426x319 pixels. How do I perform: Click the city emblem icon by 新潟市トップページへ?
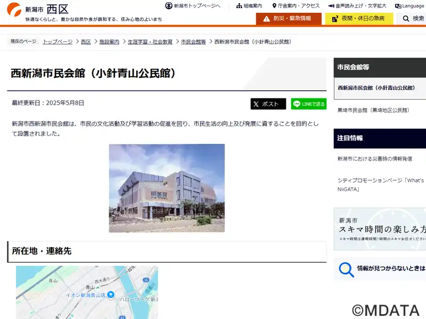(169, 6)
